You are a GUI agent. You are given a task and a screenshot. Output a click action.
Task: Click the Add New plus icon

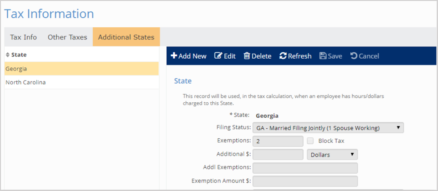174,56
